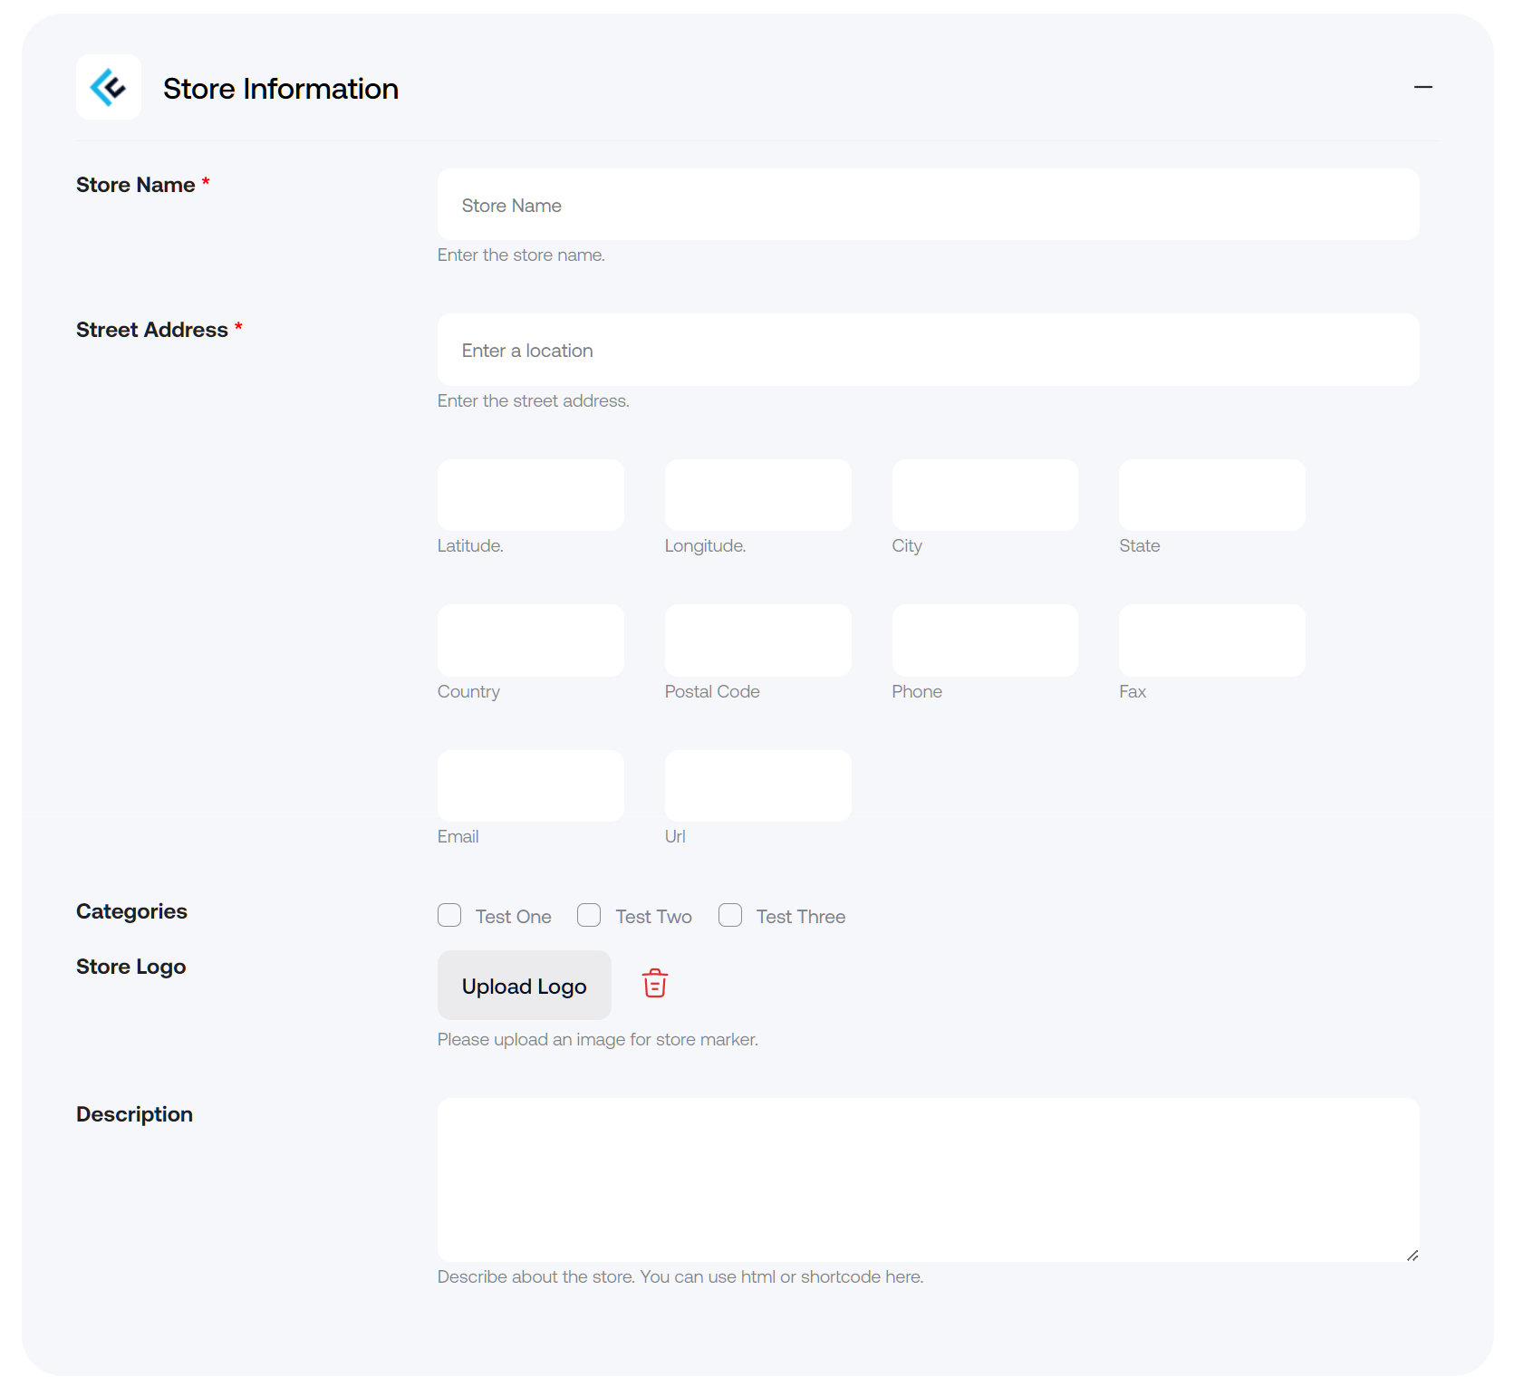Click the Upload Logo button
The height and width of the screenshot is (1396, 1514).
pos(525,986)
